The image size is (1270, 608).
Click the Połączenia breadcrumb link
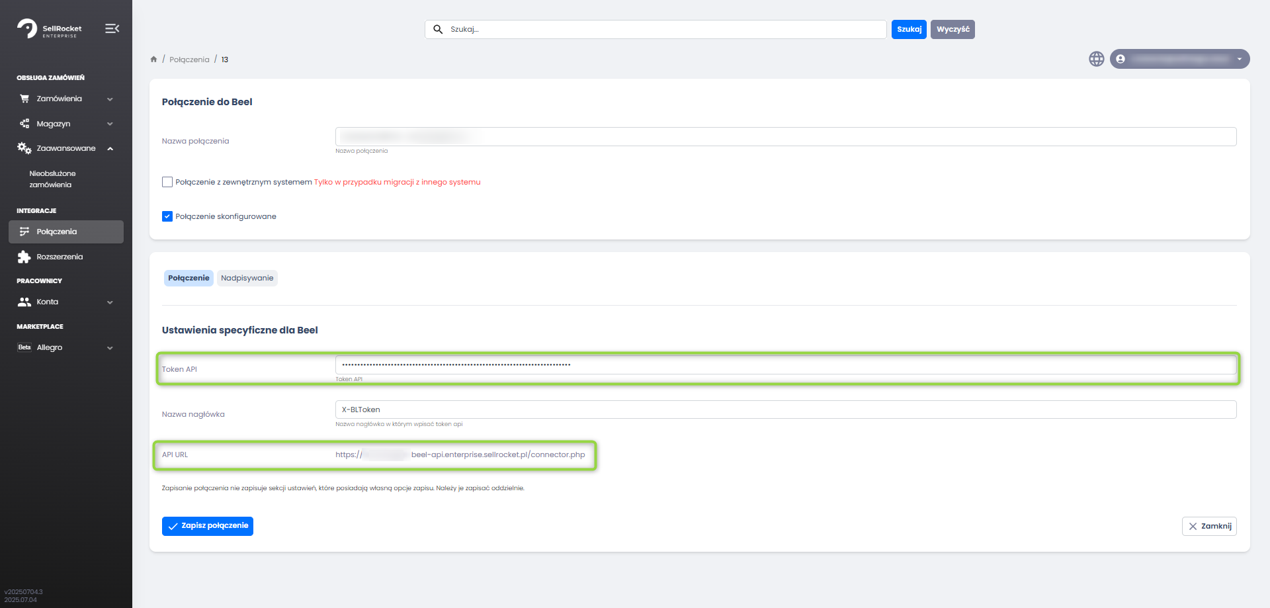(189, 60)
